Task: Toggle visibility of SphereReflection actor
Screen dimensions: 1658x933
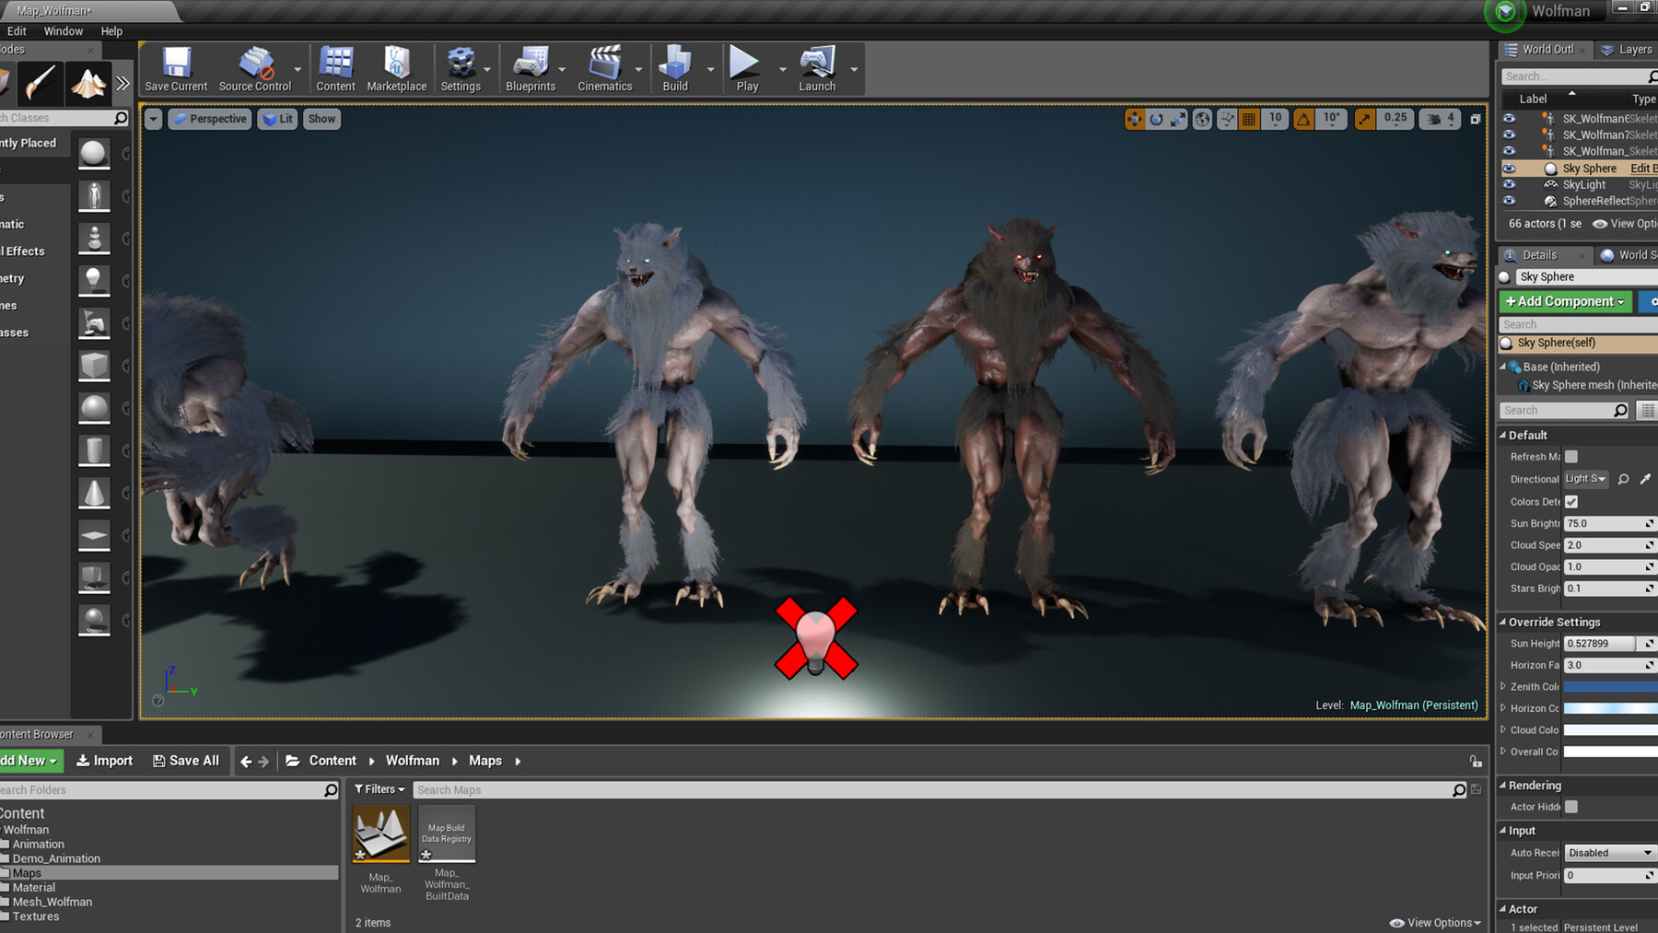Action: [x=1509, y=201]
